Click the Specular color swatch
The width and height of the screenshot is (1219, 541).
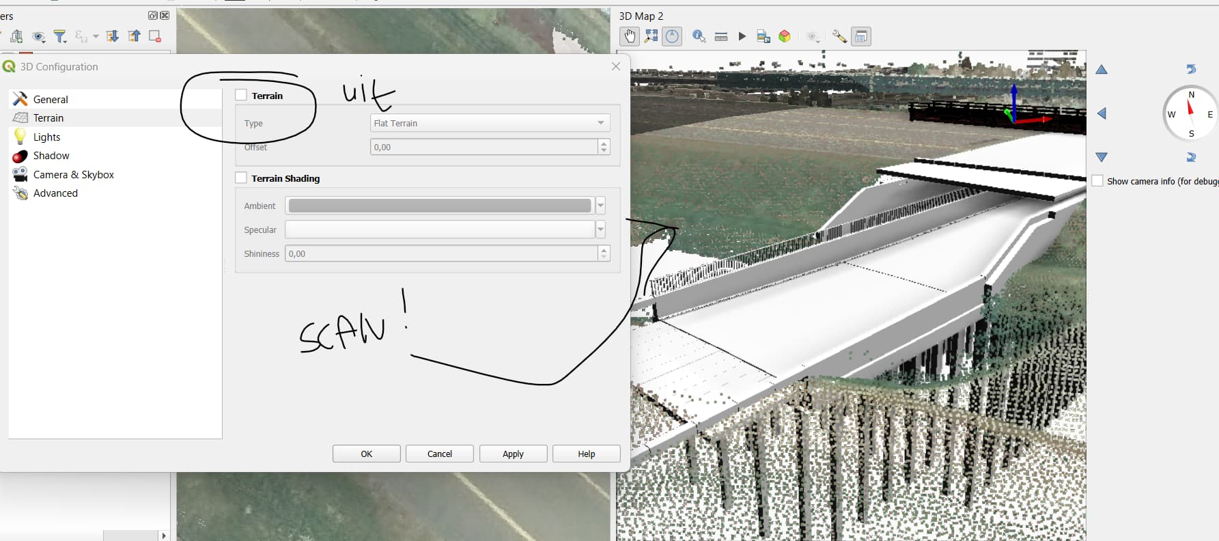(x=440, y=230)
